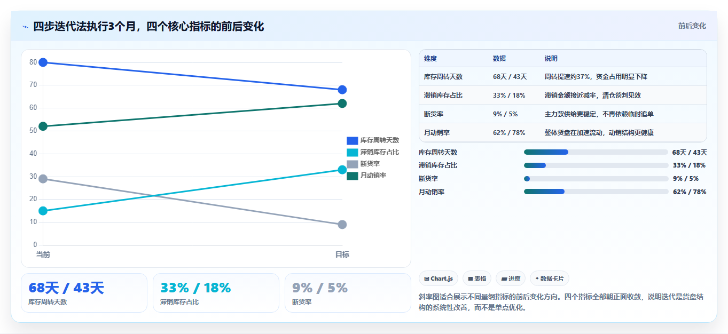This screenshot has height=334, width=728.
Task: Click the Chart.js tag chip
Action: point(439,279)
